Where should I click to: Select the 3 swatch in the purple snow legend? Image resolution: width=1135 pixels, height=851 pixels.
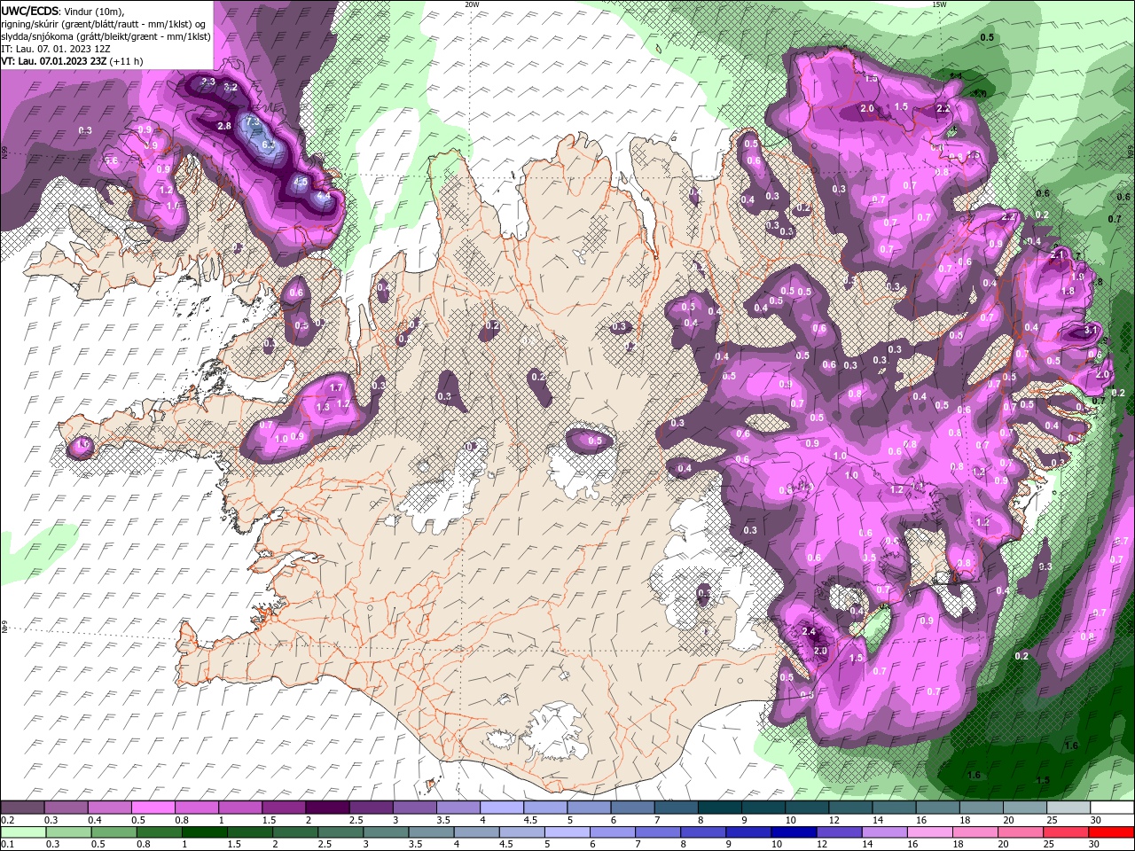tap(415, 808)
